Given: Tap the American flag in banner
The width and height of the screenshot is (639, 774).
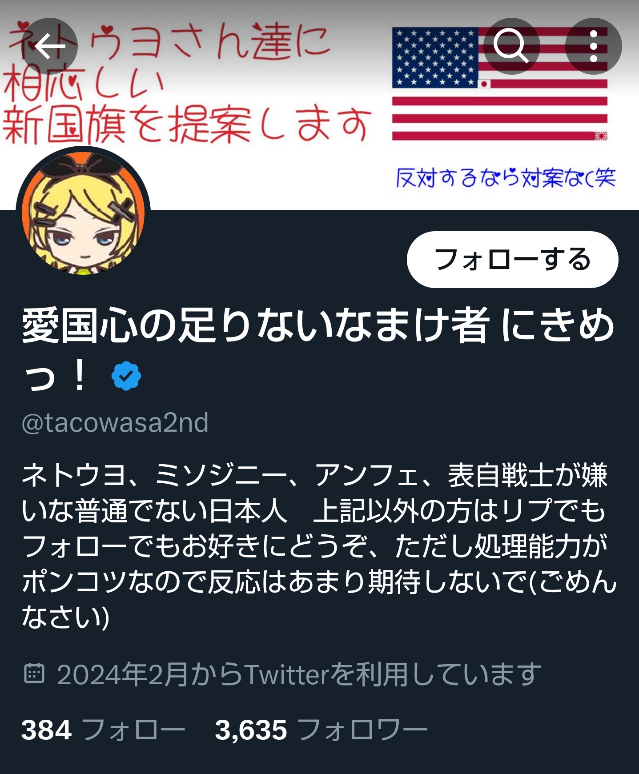Looking at the screenshot, I should 499,84.
